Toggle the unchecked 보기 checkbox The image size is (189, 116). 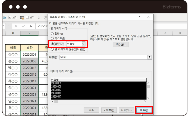[27, 18]
